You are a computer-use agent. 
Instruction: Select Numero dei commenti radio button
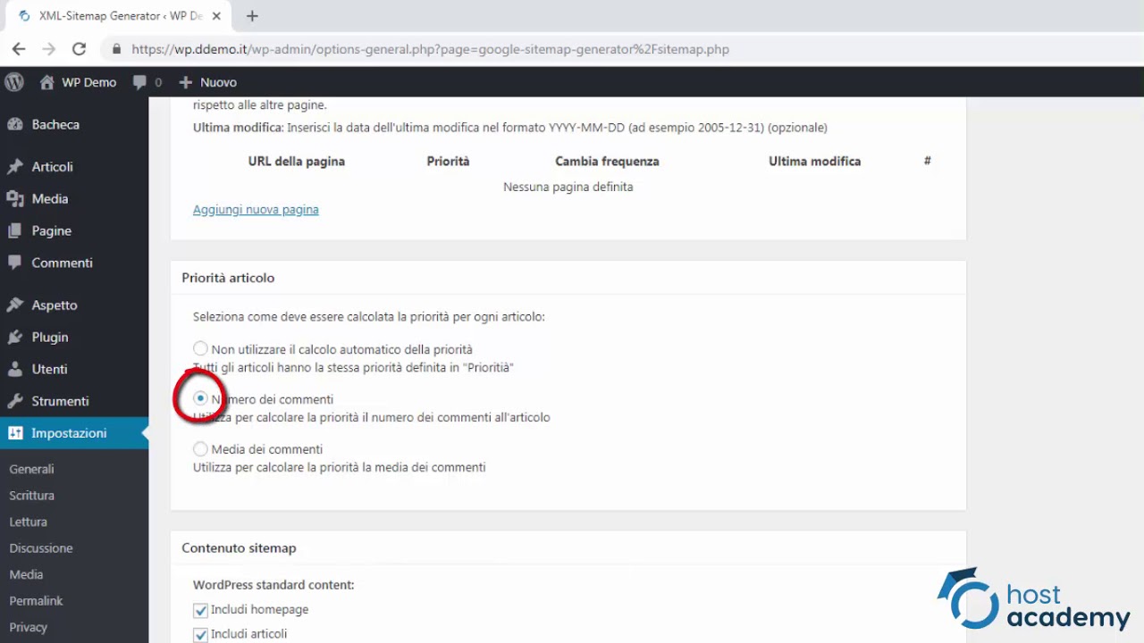200,399
